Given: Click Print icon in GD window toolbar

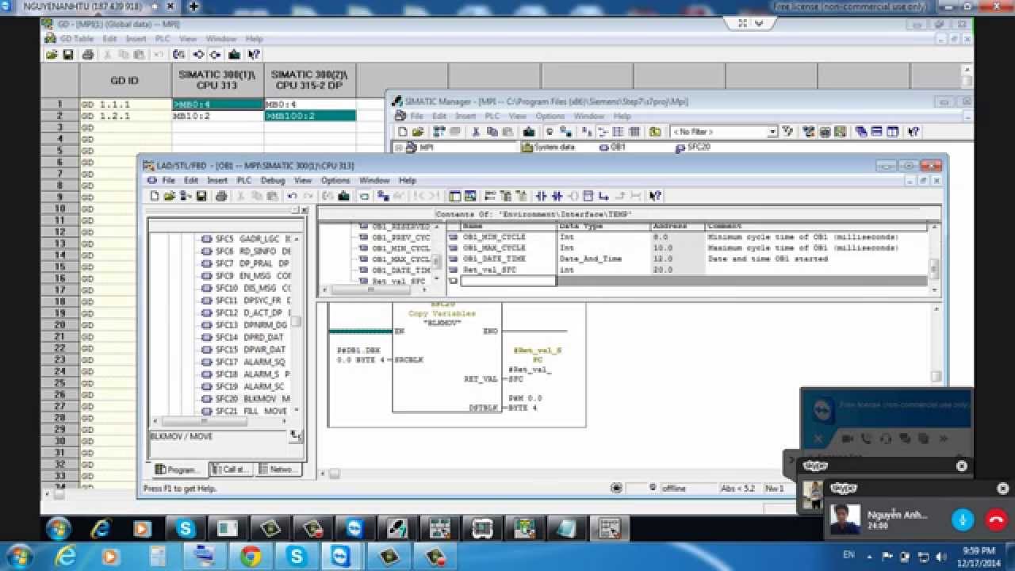Looking at the screenshot, I should [88, 55].
